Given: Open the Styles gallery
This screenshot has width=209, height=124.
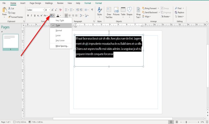Looking at the screenshot, I should tap(99, 13).
